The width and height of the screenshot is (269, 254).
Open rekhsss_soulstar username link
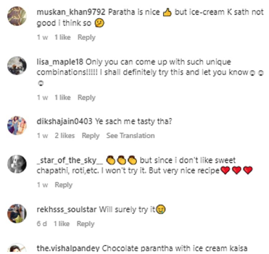point(66,210)
